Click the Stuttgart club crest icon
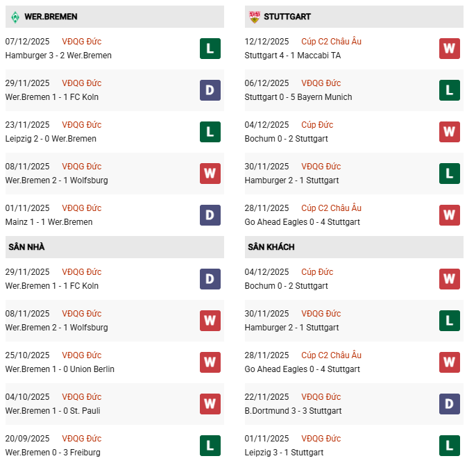Image resolution: width=467 pixels, height=463 pixels. pos(254,16)
